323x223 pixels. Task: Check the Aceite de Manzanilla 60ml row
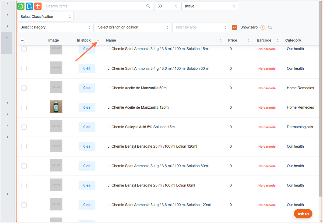pos(24,88)
